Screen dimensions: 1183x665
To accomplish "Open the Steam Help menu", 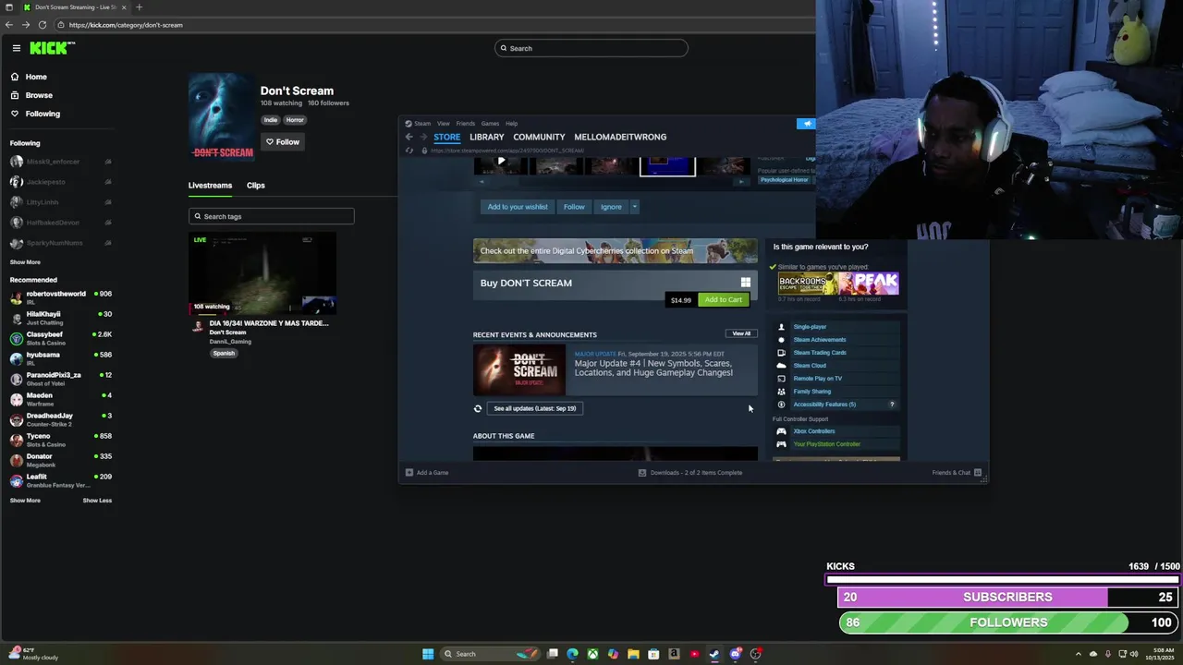I will tap(511, 124).
